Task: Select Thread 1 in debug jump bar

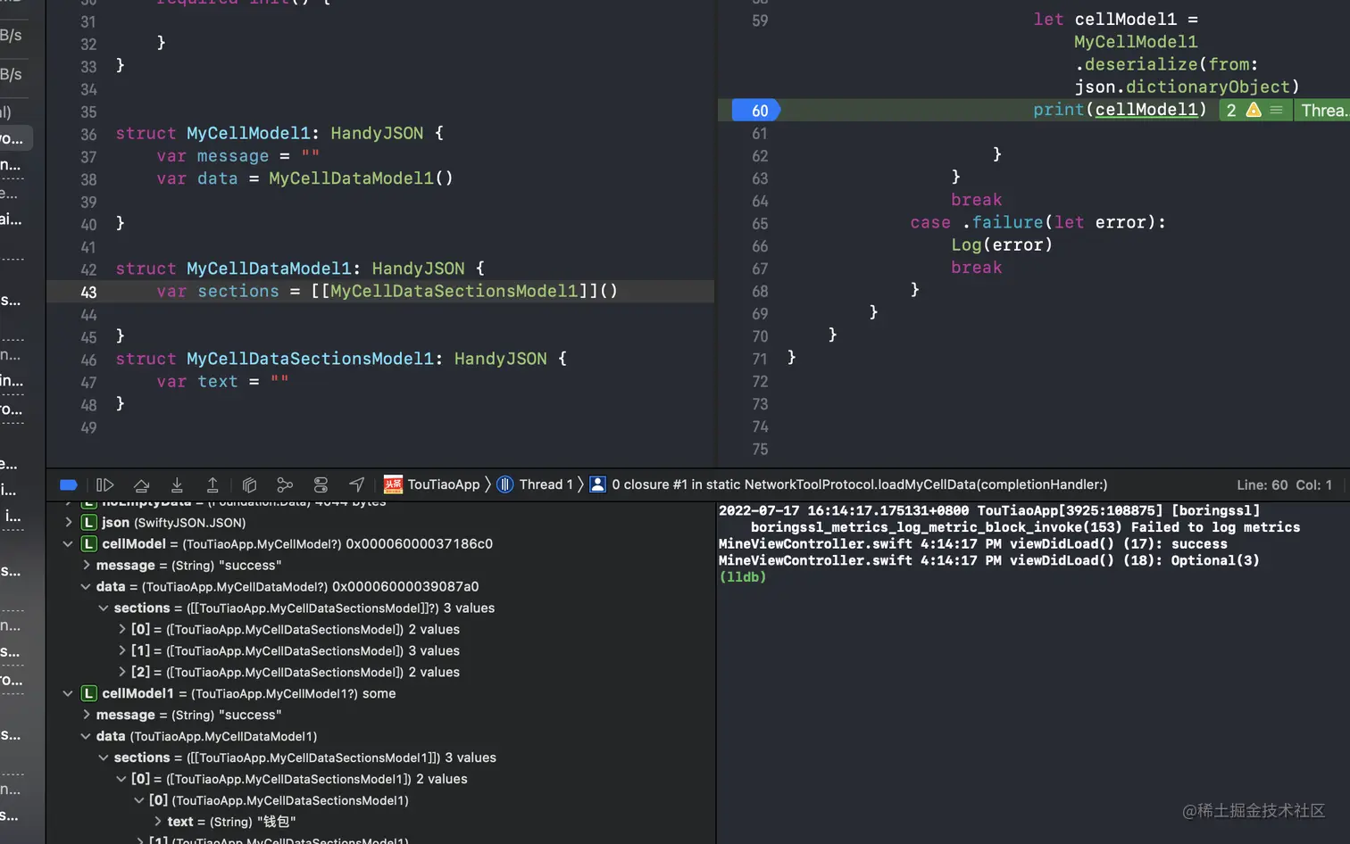Action: tap(546, 484)
